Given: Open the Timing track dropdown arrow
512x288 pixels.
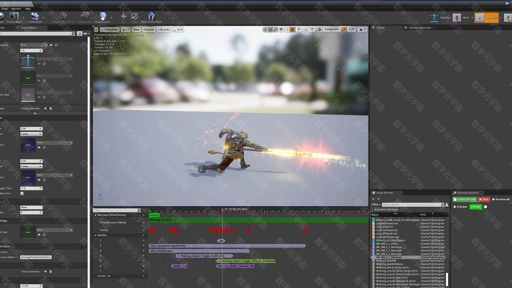Looking at the screenshot, I should pos(144,230).
